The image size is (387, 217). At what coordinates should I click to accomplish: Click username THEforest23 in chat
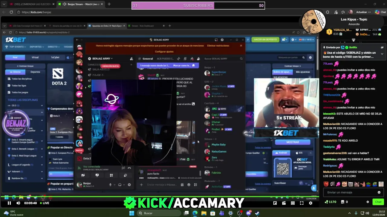(x=331, y=95)
